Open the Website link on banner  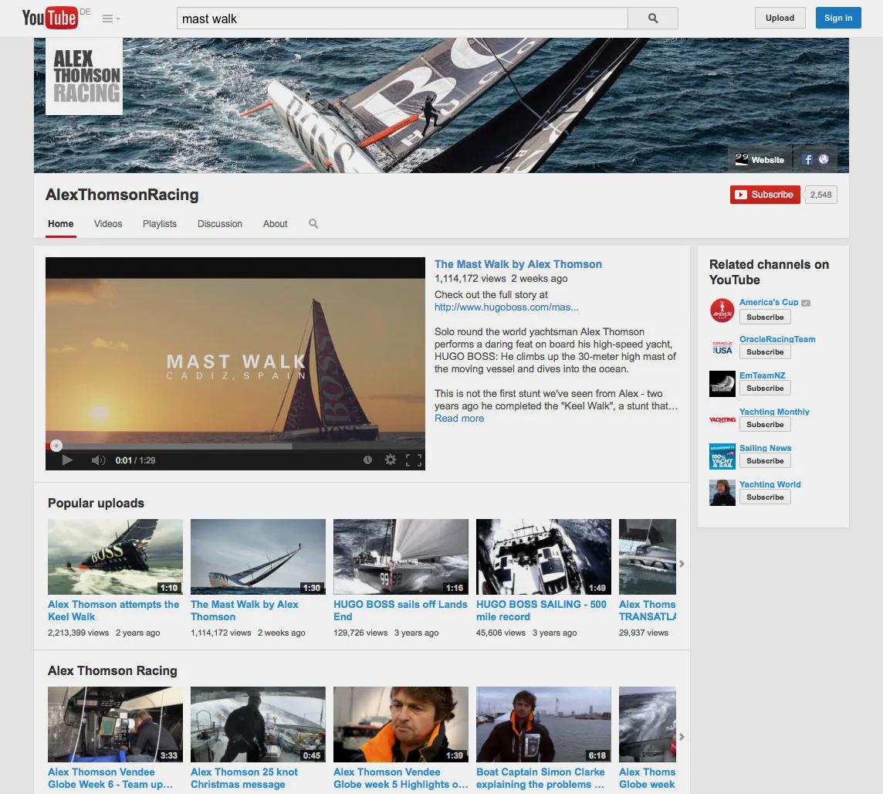[x=760, y=159]
